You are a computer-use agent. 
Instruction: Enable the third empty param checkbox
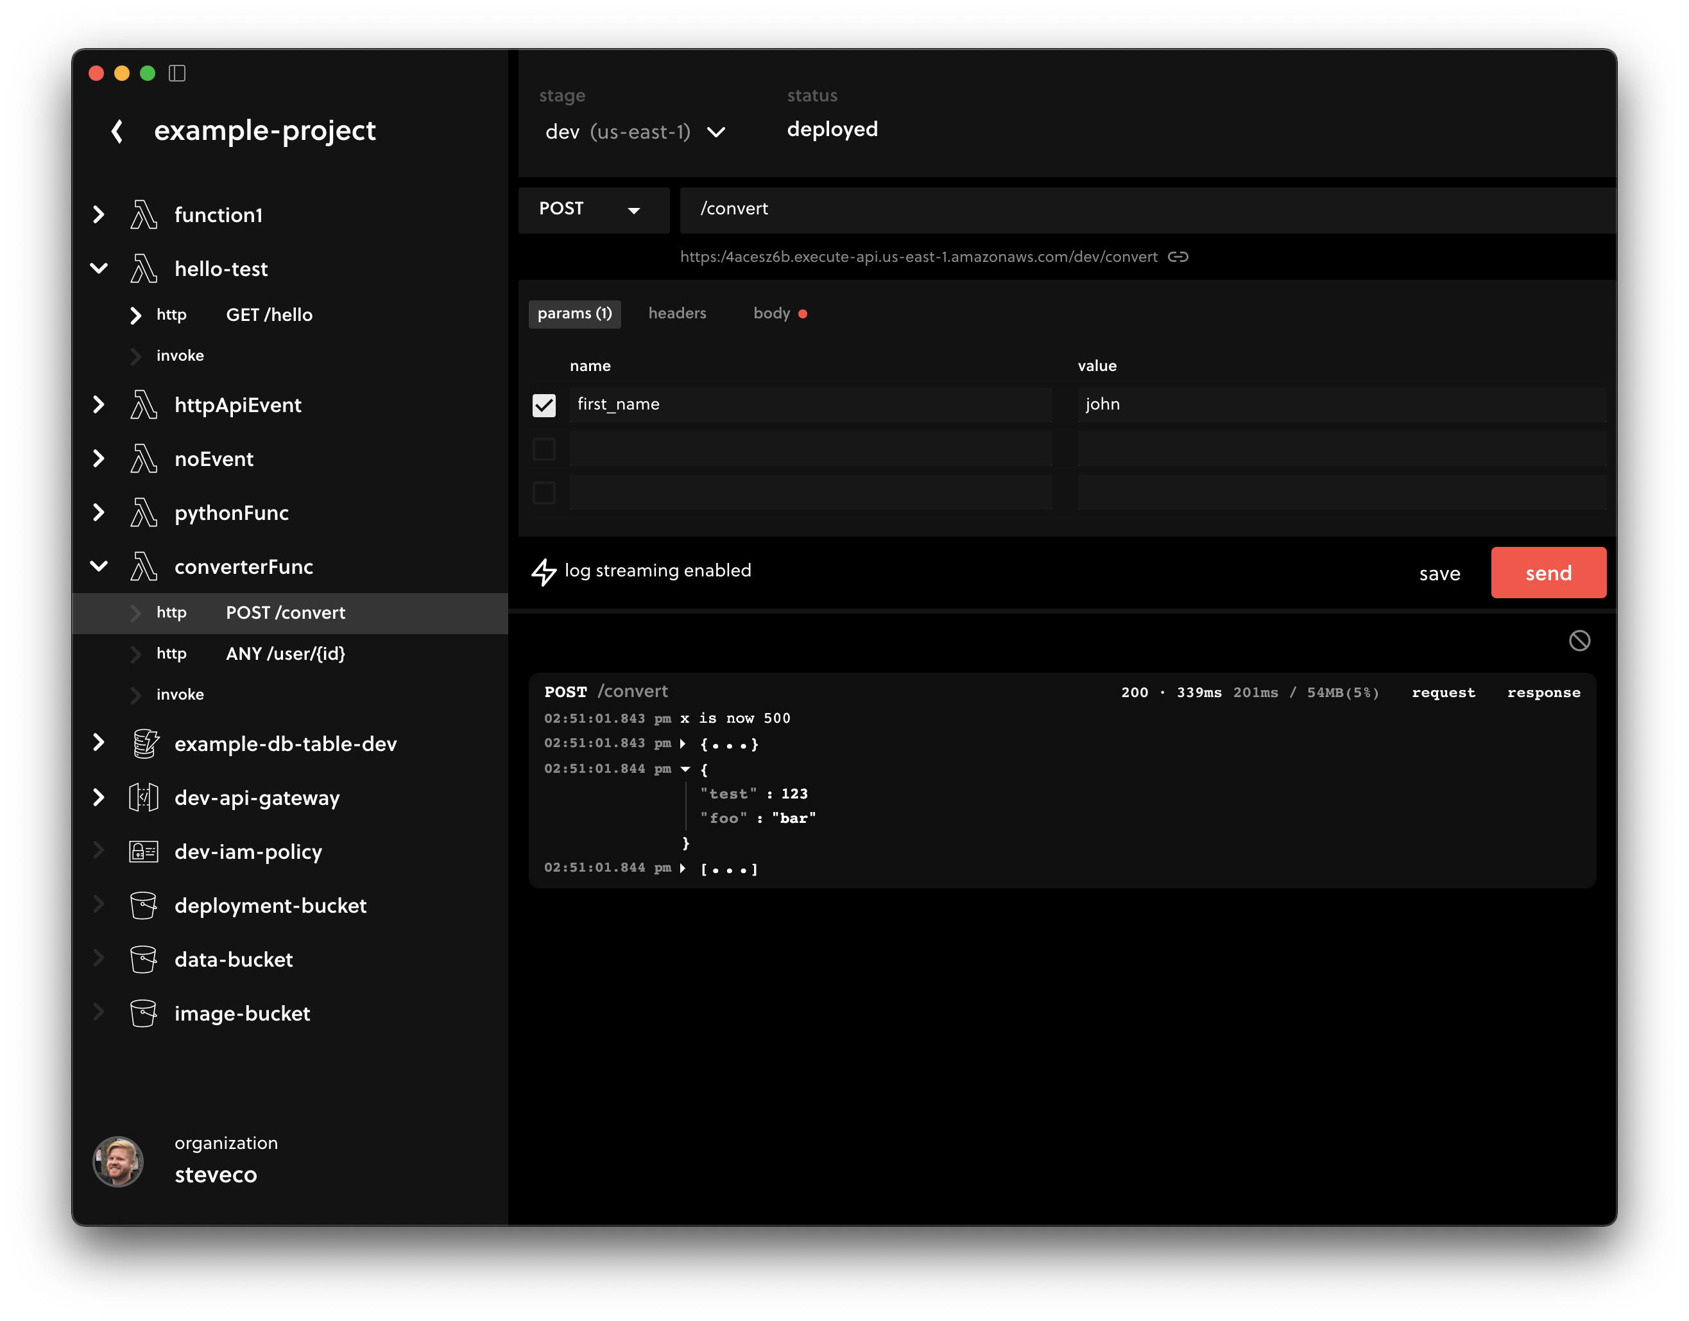(544, 493)
